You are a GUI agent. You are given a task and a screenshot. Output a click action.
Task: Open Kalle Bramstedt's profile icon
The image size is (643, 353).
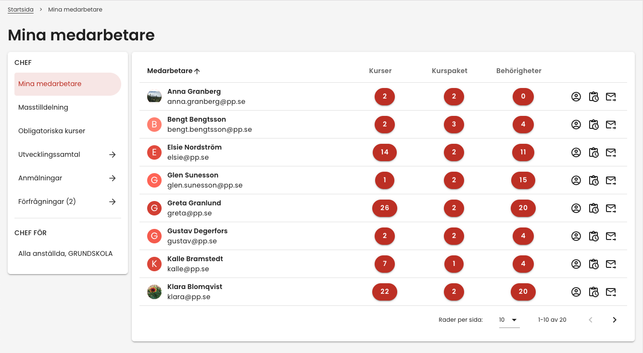tap(576, 264)
